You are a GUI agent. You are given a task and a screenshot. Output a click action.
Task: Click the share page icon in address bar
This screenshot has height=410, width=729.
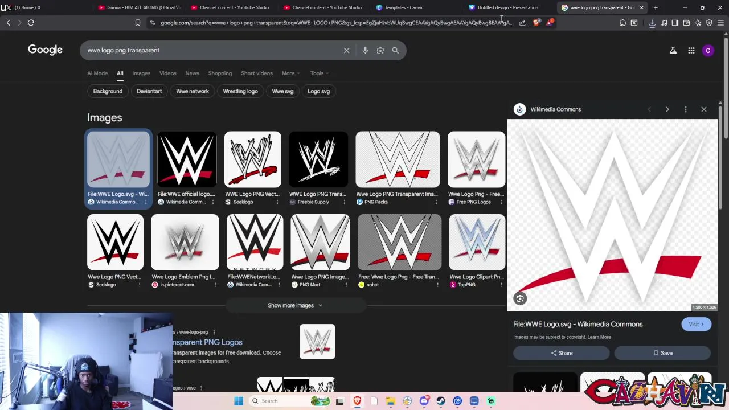click(522, 23)
